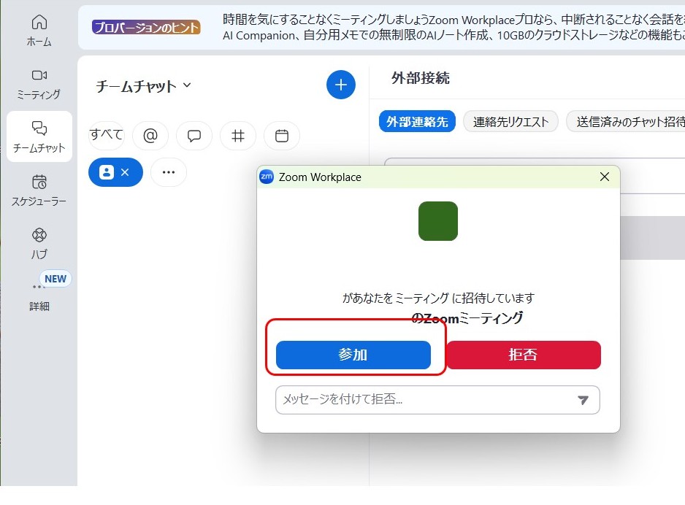
Task: Focus the メッセージを付けて拒否 input field
Action: (x=437, y=400)
